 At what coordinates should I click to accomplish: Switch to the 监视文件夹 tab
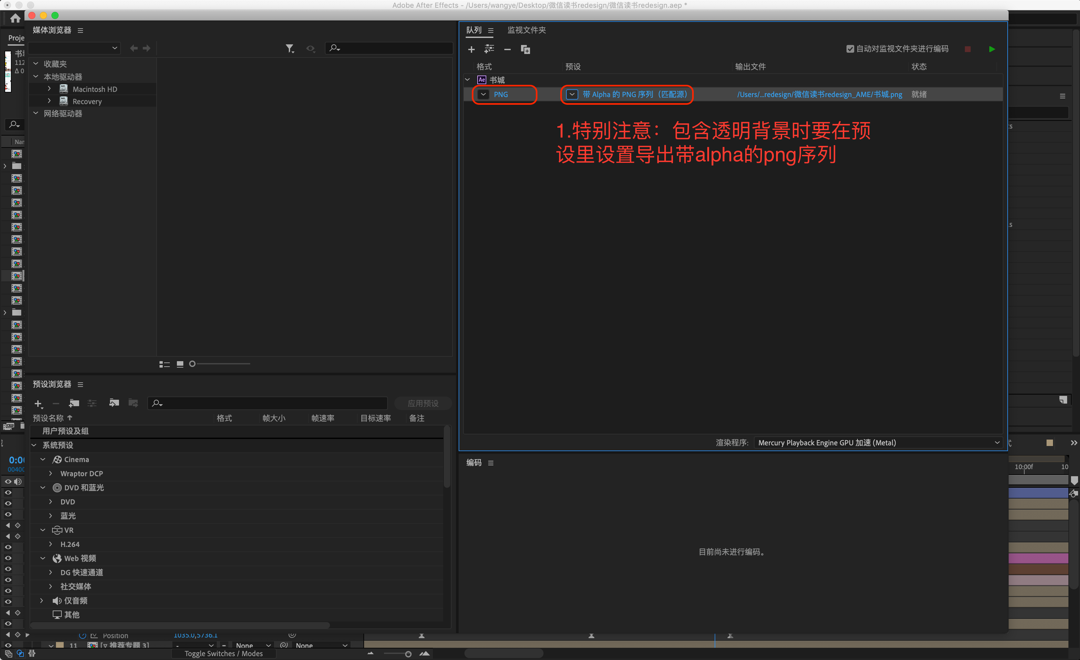[526, 30]
